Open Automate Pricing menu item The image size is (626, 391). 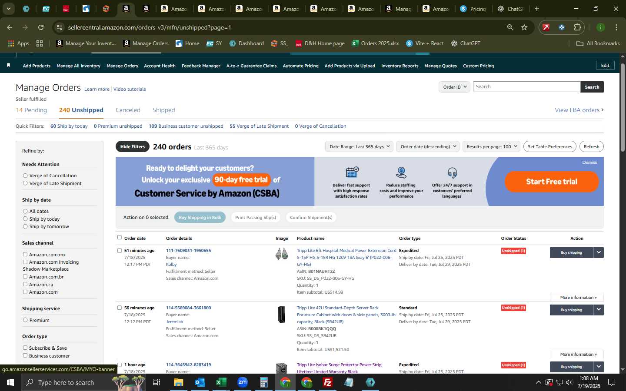click(x=301, y=66)
